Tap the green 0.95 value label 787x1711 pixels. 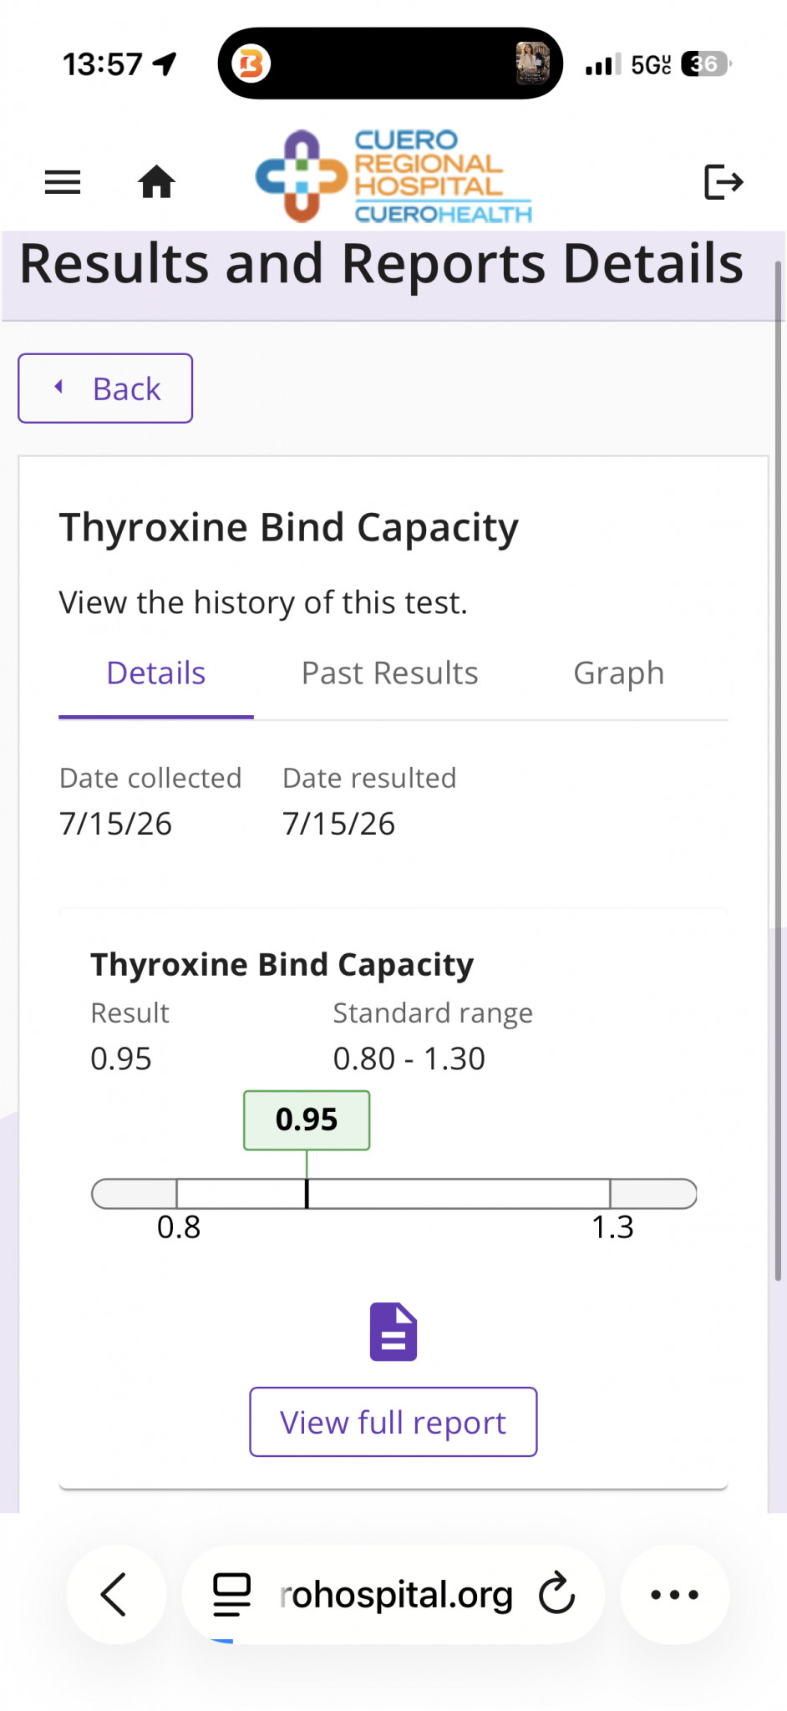pyautogui.click(x=307, y=1120)
